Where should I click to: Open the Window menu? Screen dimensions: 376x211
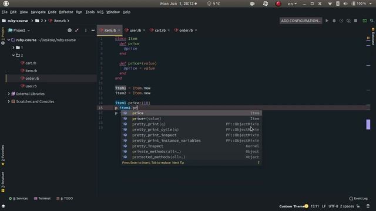(x=113, y=12)
